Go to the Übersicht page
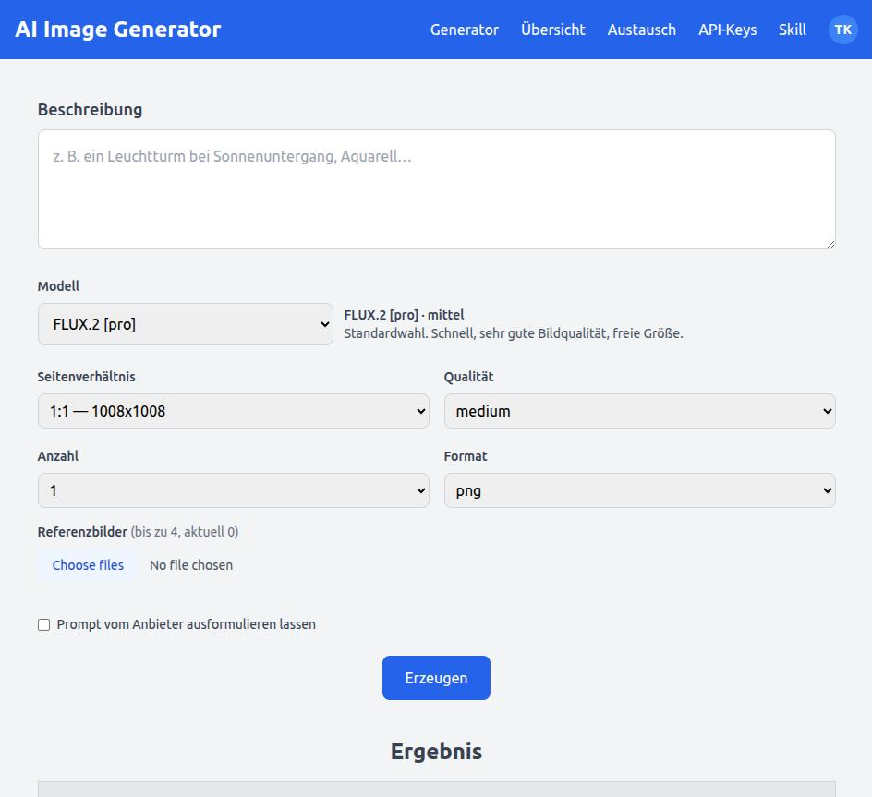Image resolution: width=872 pixels, height=797 pixels. [552, 30]
